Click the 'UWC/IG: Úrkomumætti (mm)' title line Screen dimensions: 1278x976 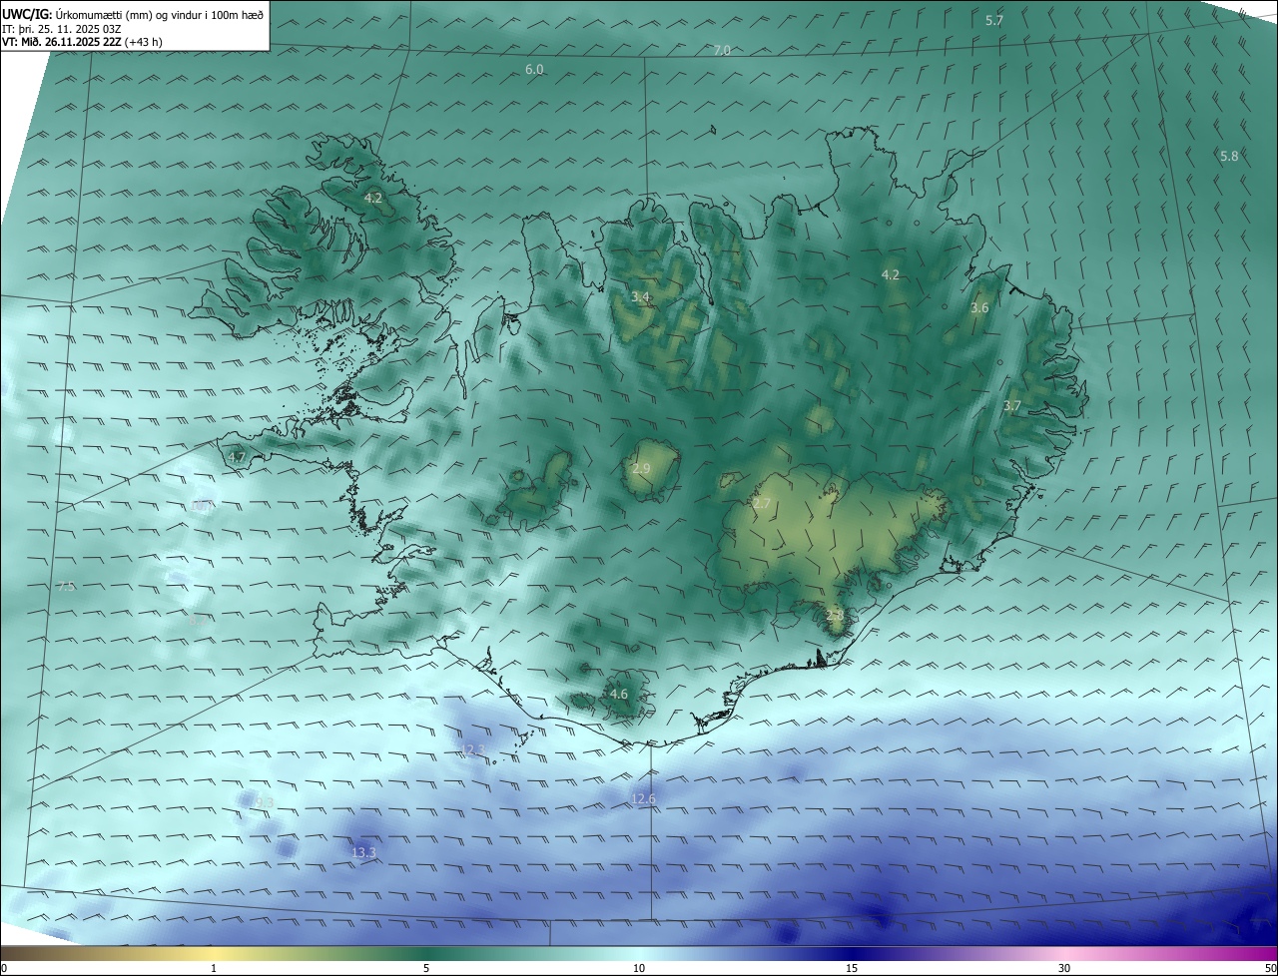pos(133,13)
